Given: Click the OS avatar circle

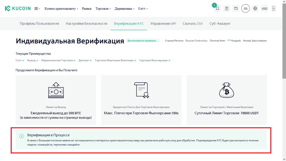Looking at the screenshot, I should [245, 8].
